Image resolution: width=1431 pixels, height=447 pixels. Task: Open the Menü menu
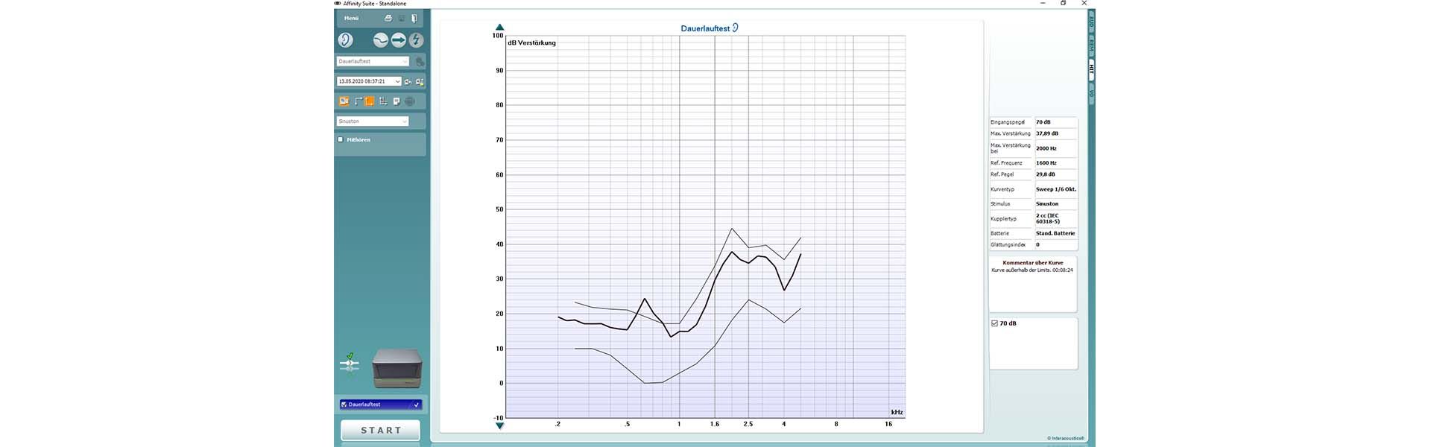coord(352,18)
